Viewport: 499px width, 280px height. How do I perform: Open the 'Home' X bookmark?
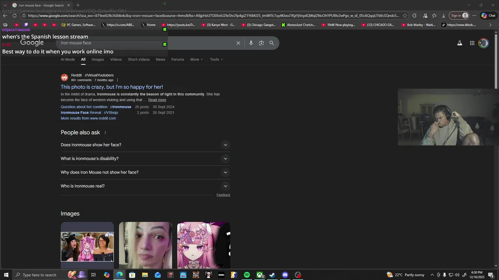[x=149, y=25]
